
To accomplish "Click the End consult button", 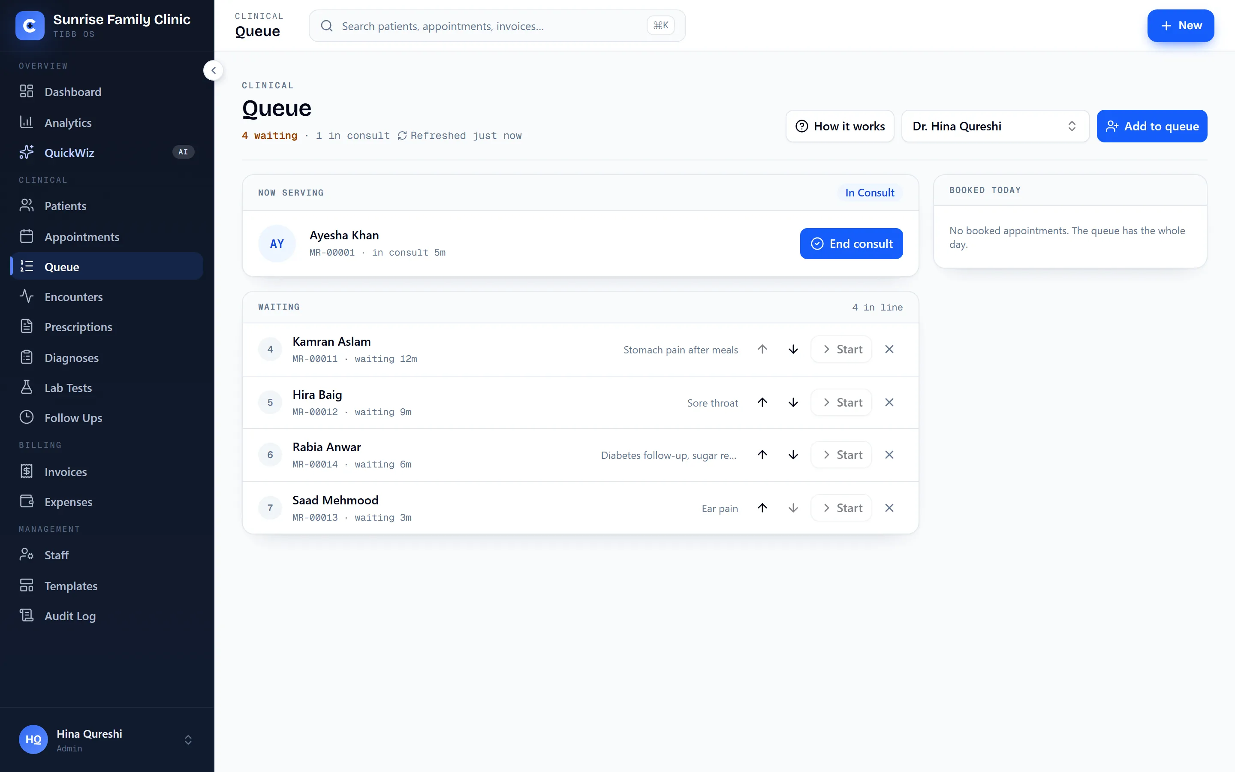I will 851,244.
